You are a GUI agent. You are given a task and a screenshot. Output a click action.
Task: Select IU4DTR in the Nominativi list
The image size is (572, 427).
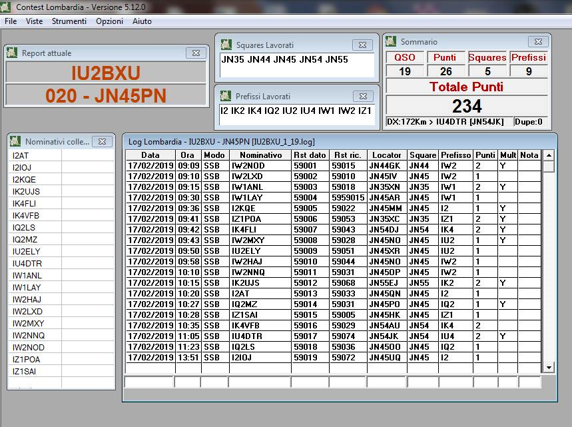(27, 263)
